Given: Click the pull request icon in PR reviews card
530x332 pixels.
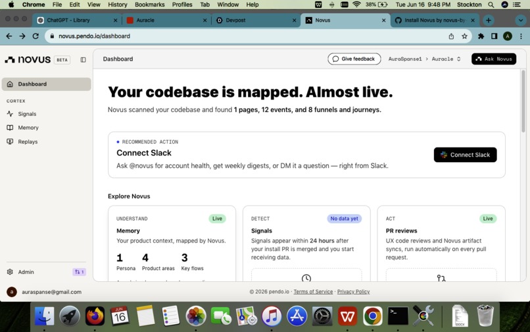Looking at the screenshot, I should [x=441, y=278].
